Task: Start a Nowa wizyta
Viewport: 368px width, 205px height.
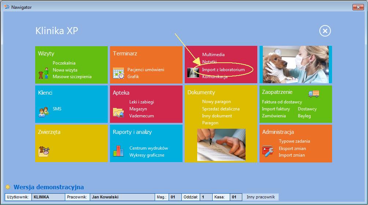Action: click(x=65, y=70)
